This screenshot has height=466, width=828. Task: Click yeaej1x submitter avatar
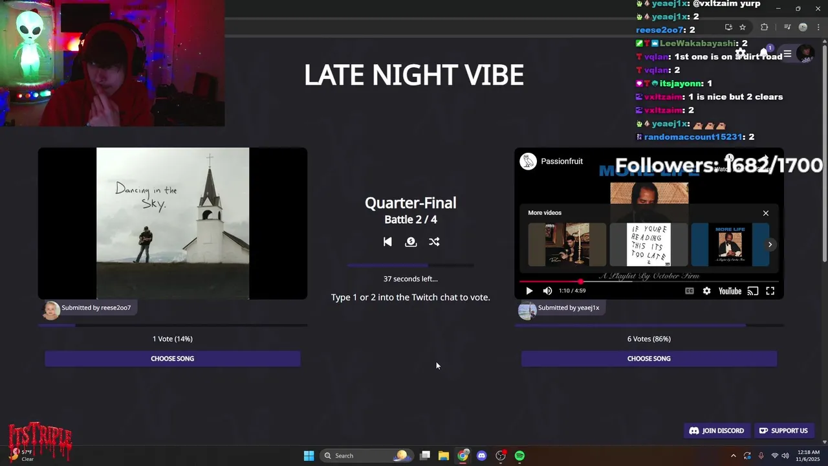click(527, 309)
